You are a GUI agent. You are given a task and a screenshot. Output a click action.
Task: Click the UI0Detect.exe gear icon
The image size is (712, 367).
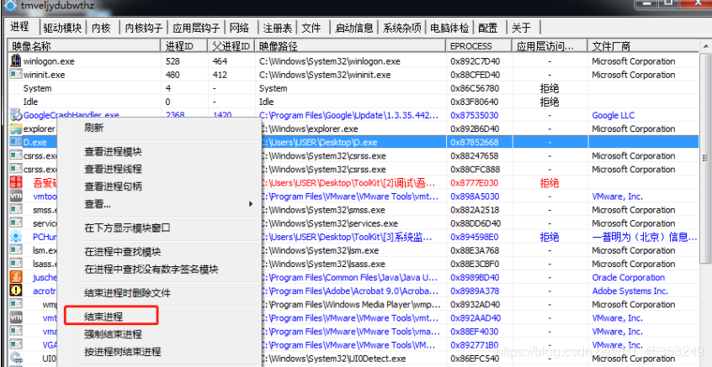coord(16,358)
